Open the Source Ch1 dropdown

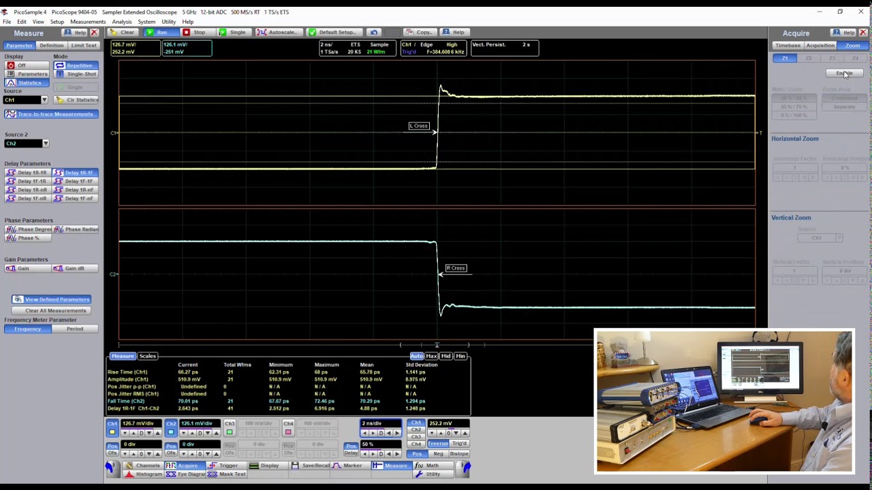click(x=44, y=100)
